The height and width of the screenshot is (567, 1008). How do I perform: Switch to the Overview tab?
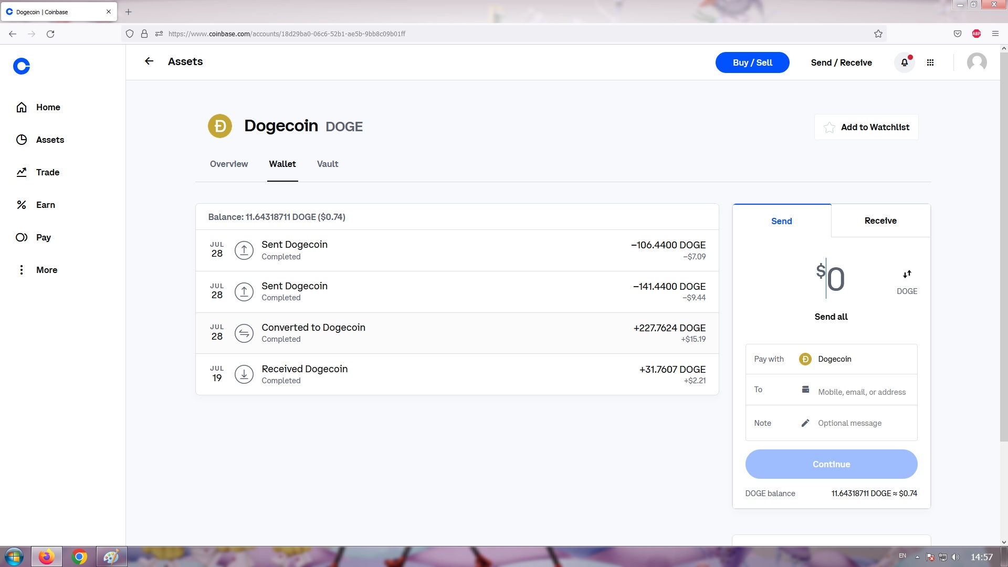pyautogui.click(x=229, y=164)
